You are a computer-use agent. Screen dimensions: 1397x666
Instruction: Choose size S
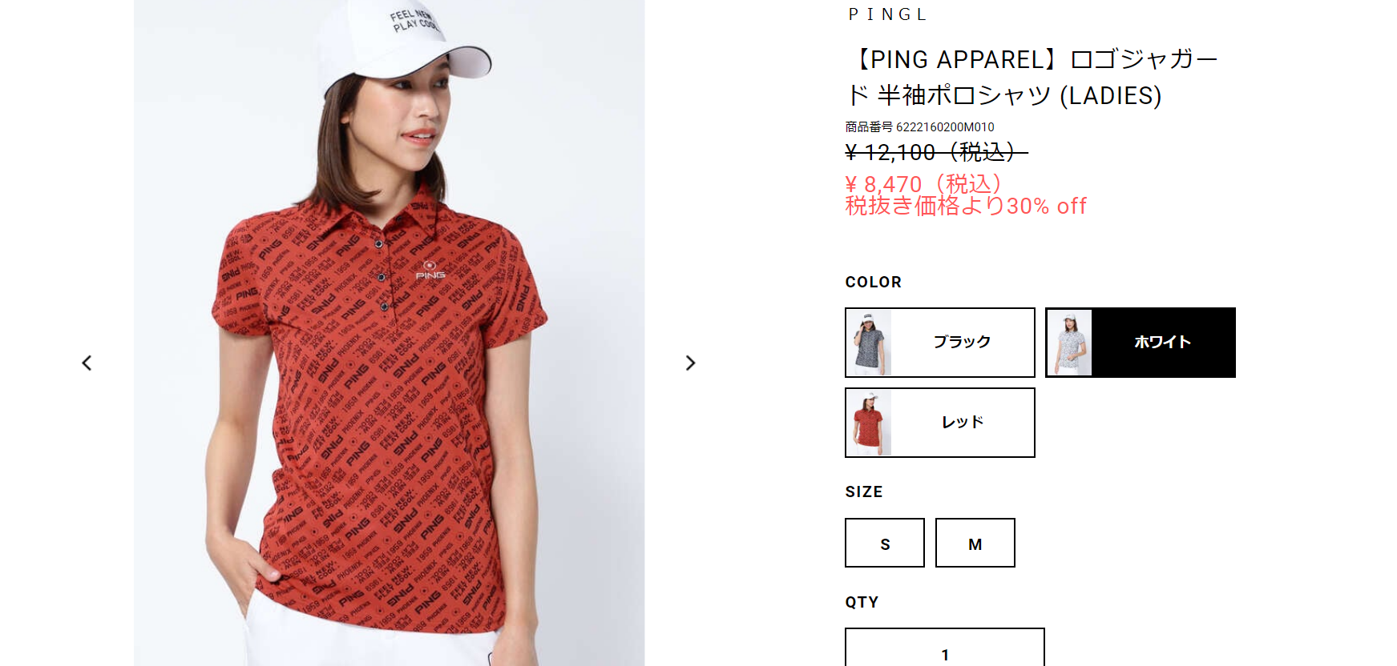pos(885,543)
